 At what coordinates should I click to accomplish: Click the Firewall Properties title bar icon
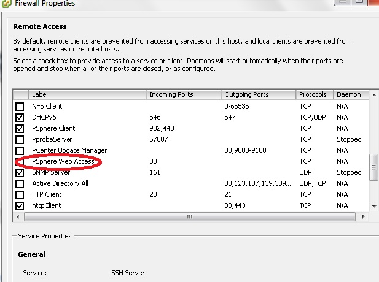pos(5,4)
